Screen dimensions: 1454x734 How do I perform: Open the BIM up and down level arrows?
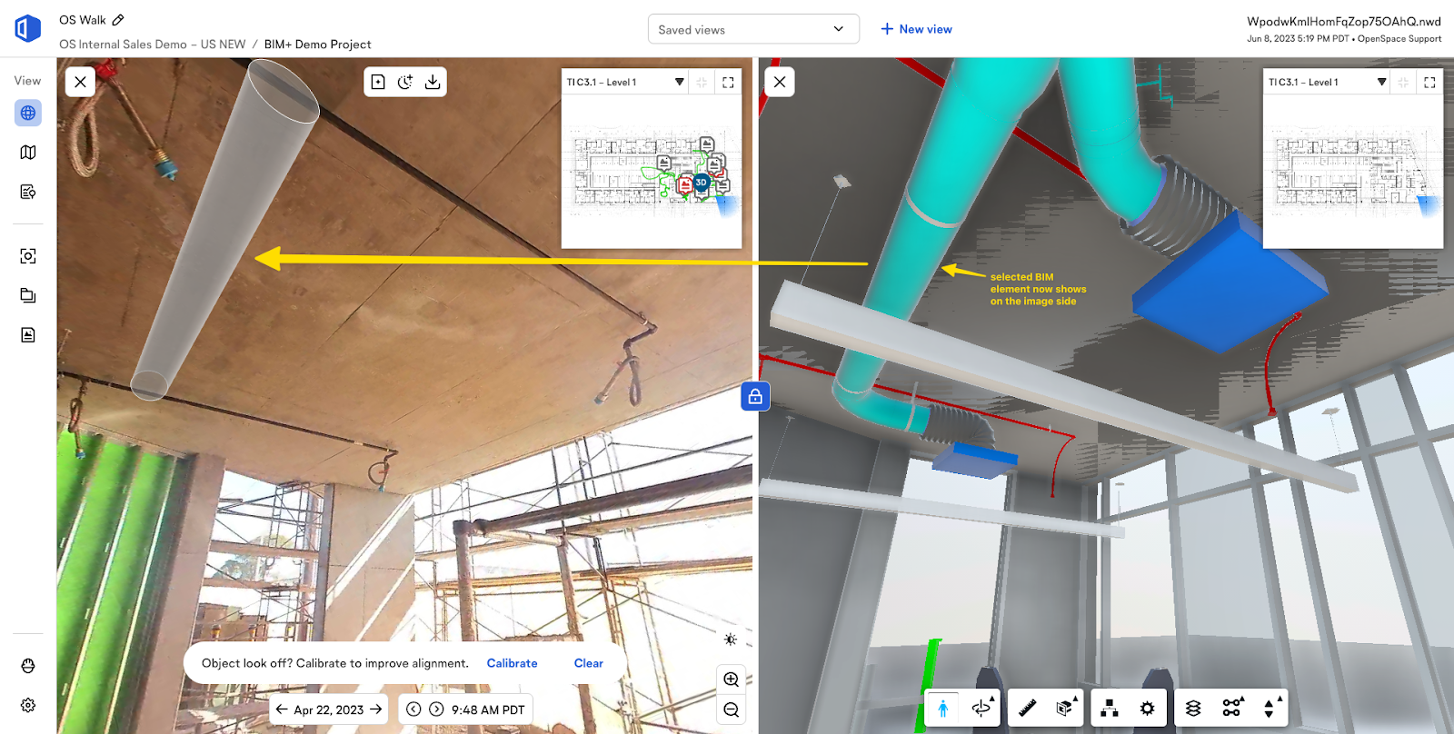[1271, 709]
